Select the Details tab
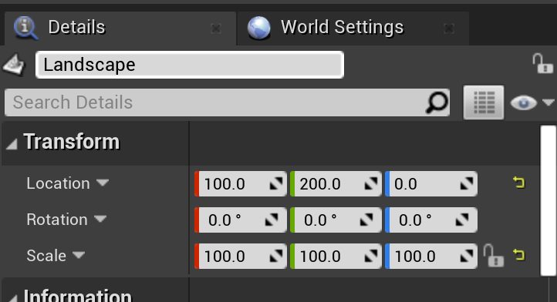Screen dimensions: 557x302 pyautogui.click(x=120, y=29)
